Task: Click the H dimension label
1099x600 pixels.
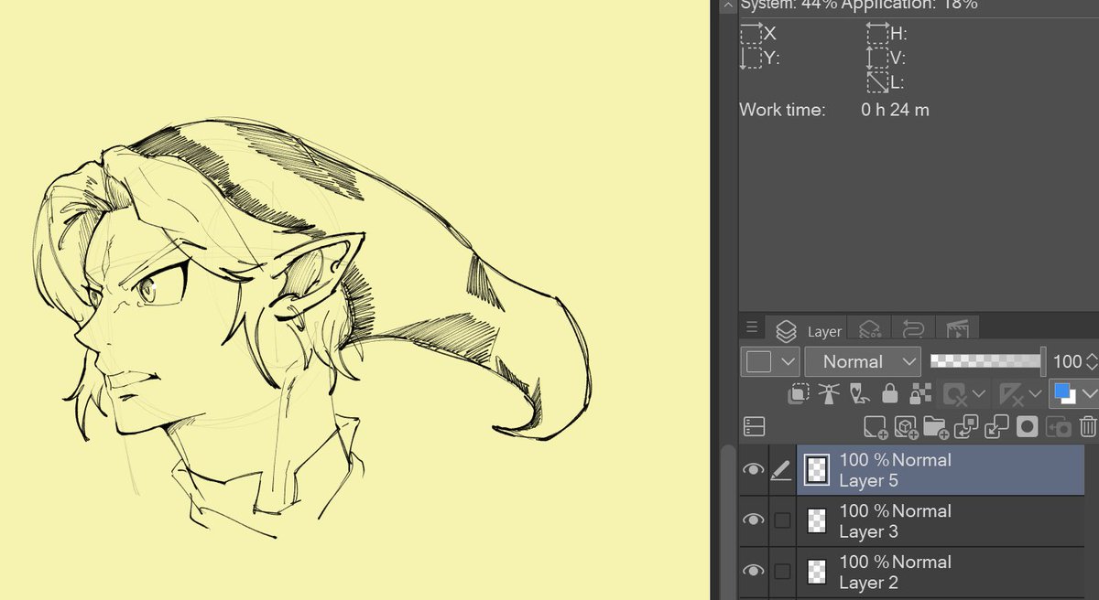Action: coord(898,34)
